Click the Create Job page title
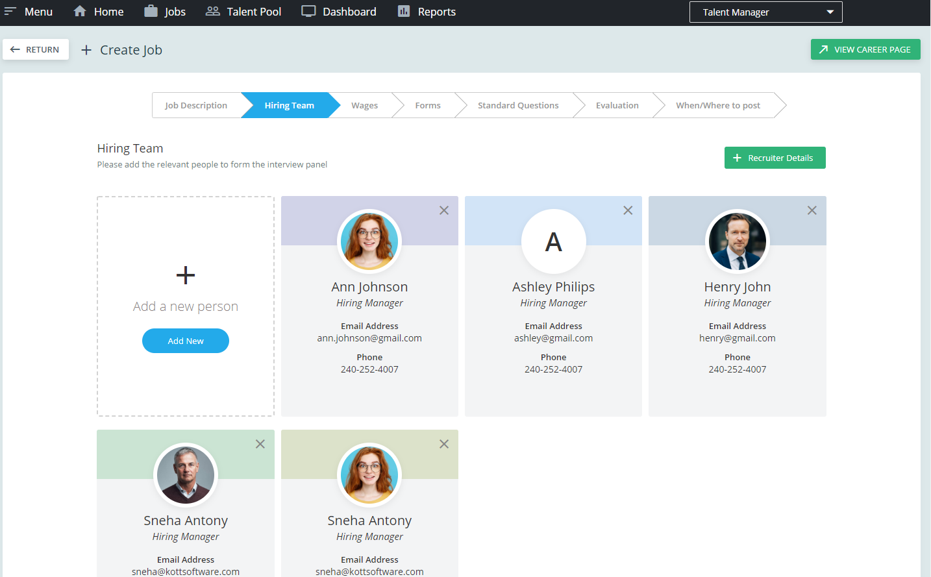The height and width of the screenshot is (577, 931). coord(131,50)
